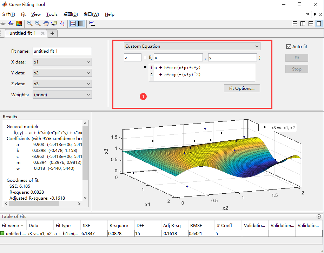Click the x independent variable field

[x=178, y=58]
